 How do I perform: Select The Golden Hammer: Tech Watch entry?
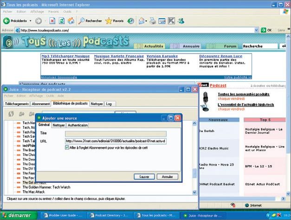[43, 187]
